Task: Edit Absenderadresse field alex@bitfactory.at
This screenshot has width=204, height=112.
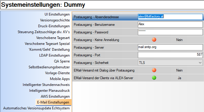Action: (170, 17)
